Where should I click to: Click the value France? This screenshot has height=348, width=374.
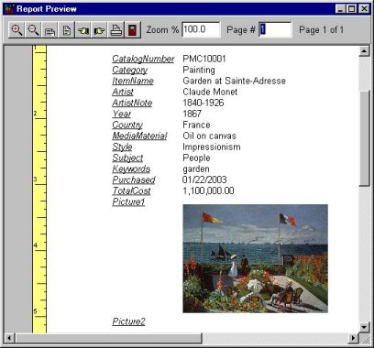point(196,125)
